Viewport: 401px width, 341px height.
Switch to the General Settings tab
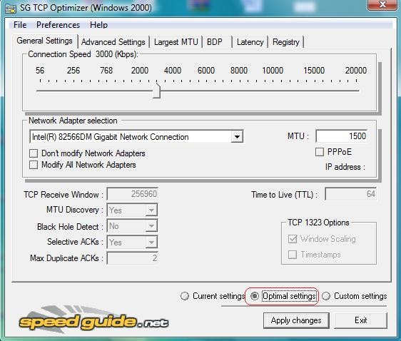[x=44, y=41]
